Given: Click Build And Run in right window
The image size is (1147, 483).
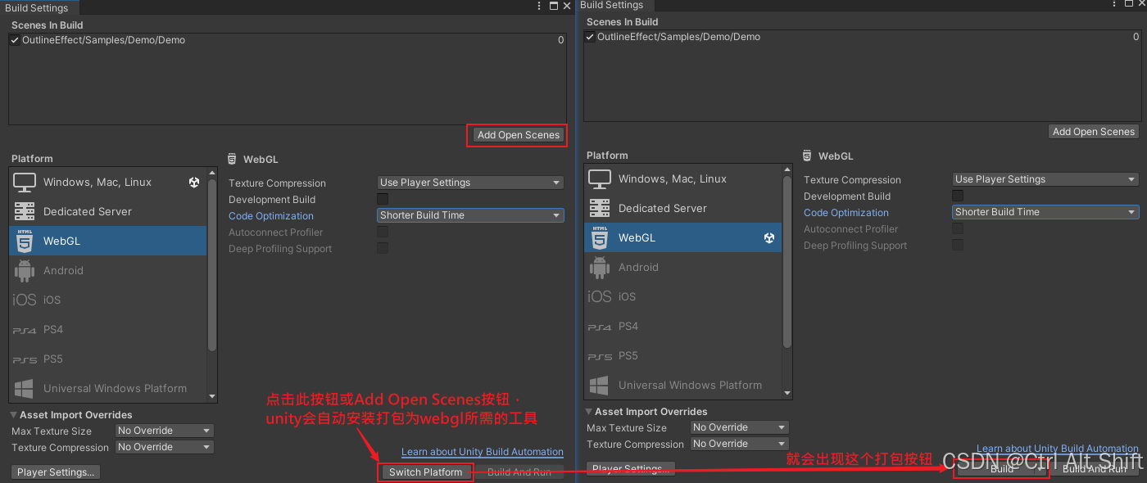Looking at the screenshot, I should coord(1095,469).
